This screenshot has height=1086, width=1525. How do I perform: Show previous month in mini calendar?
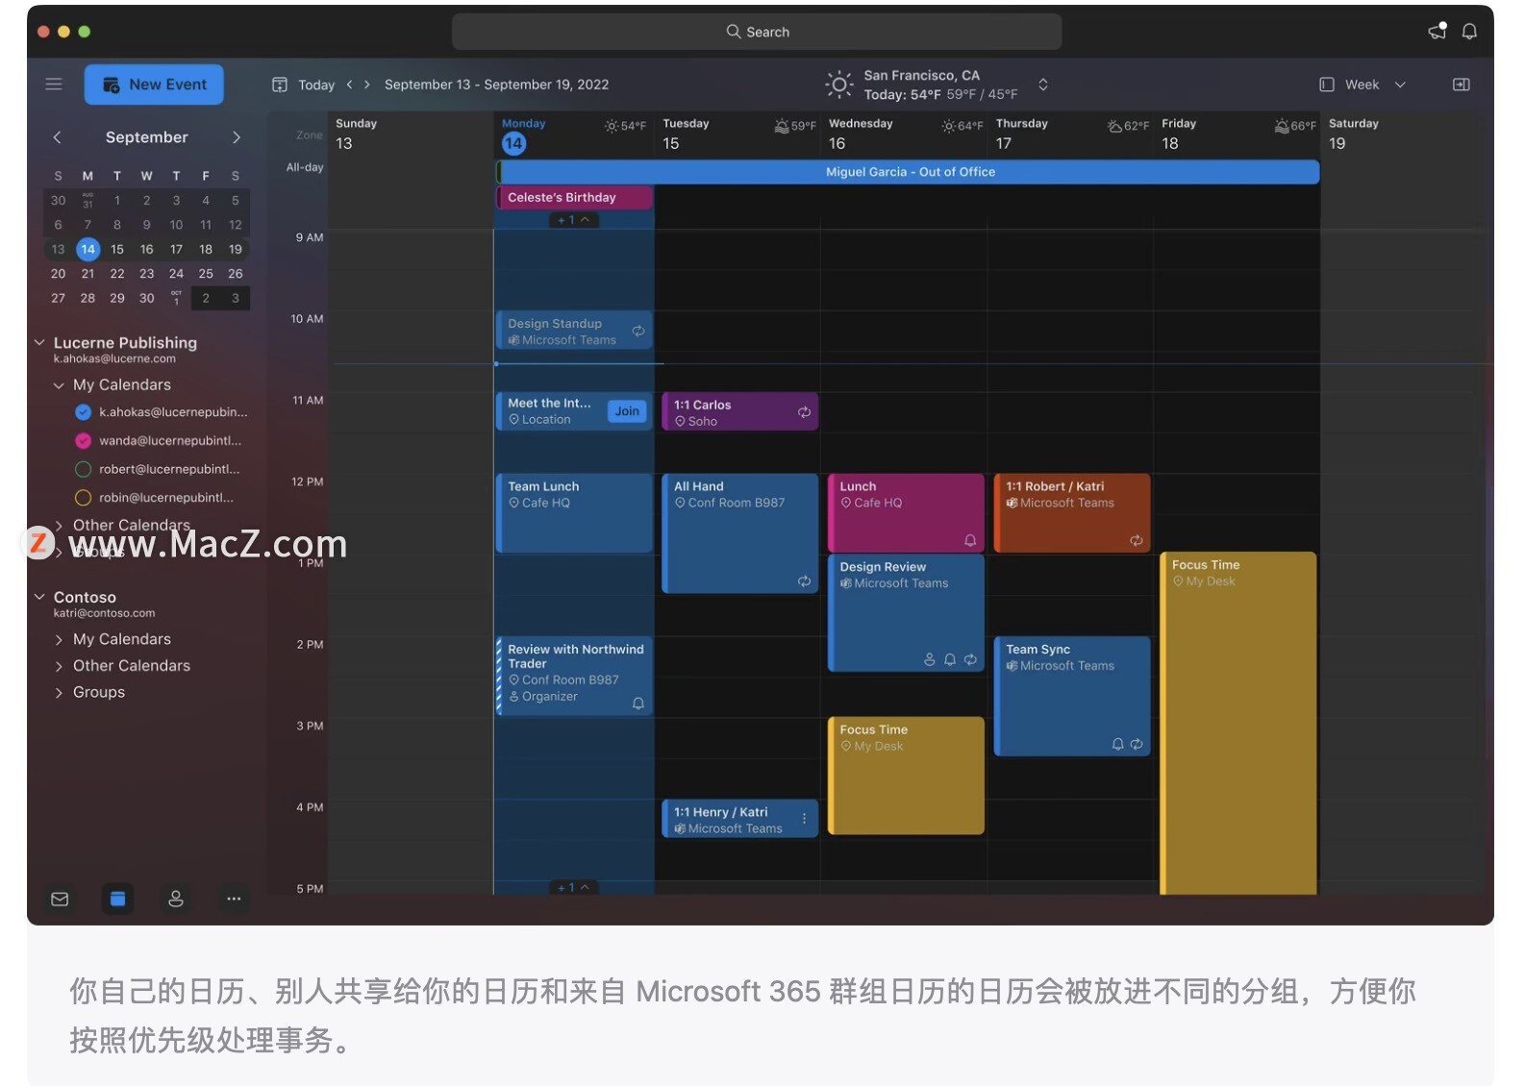tap(58, 137)
